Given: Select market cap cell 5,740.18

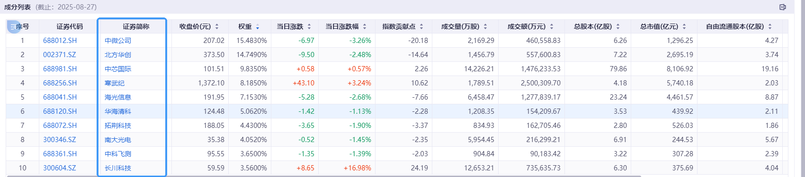Looking at the screenshot, I should tap(680, 83).
